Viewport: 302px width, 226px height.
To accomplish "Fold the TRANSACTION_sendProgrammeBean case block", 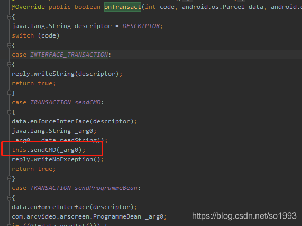I will 9,197.
